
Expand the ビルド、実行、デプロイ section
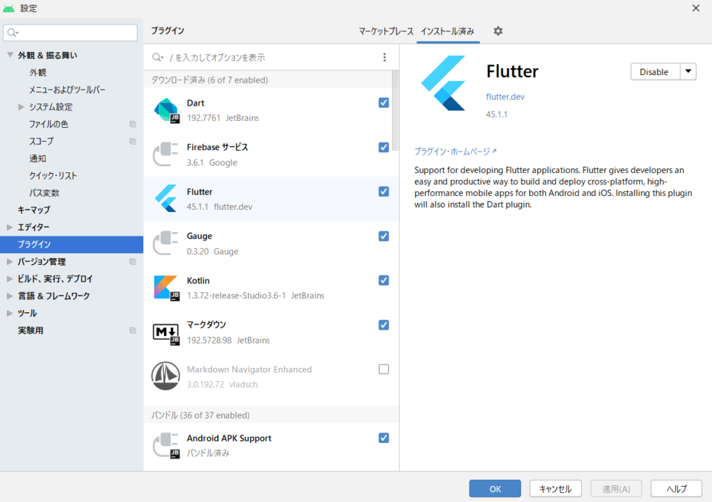[10, 279]
